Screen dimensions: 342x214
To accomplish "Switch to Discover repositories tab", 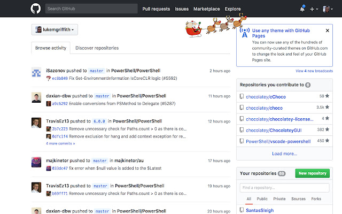I will tap(97, 48).
